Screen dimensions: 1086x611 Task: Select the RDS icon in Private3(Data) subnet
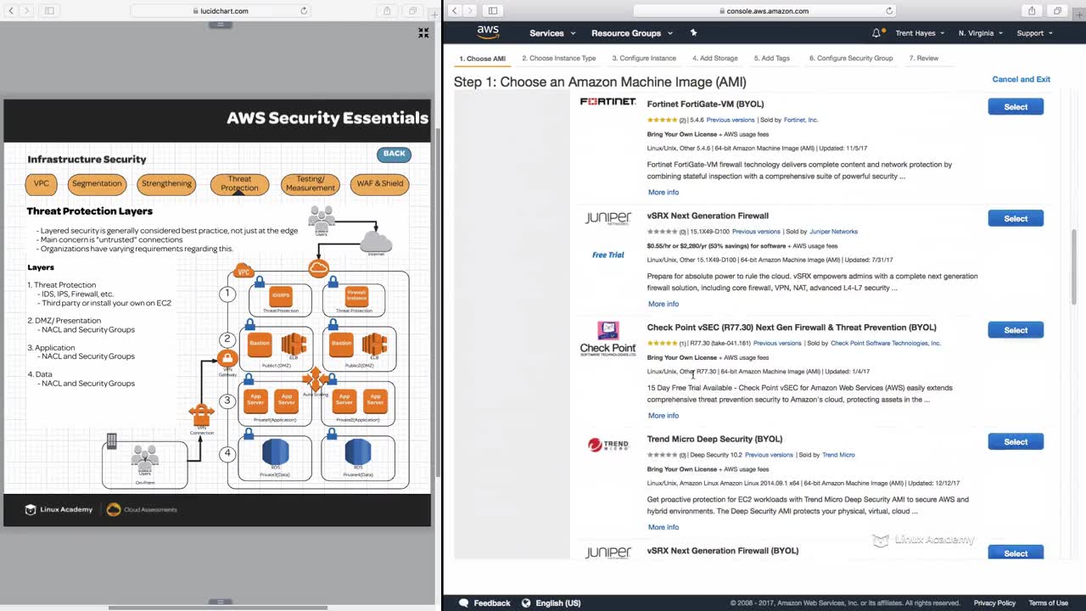click(275, 451)
